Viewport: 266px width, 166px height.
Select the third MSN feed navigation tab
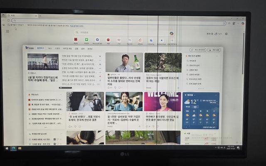click(57, 49)
